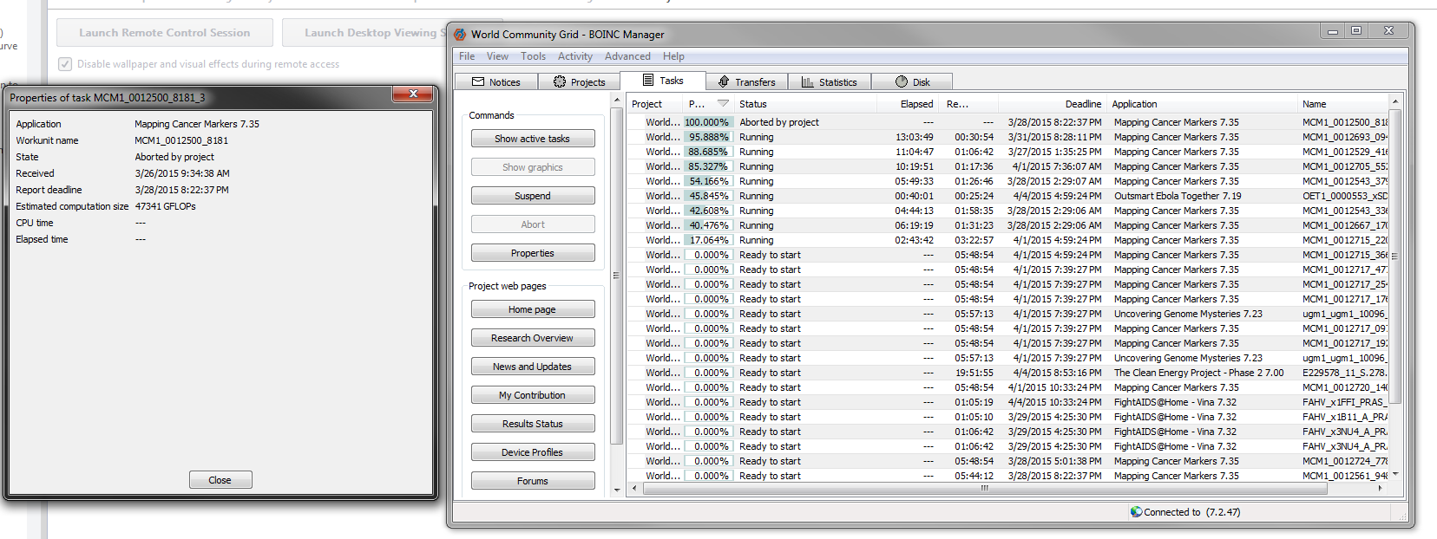Open the project Home page
This screenshot has width=1437, height=539.
tap(533, 309)
